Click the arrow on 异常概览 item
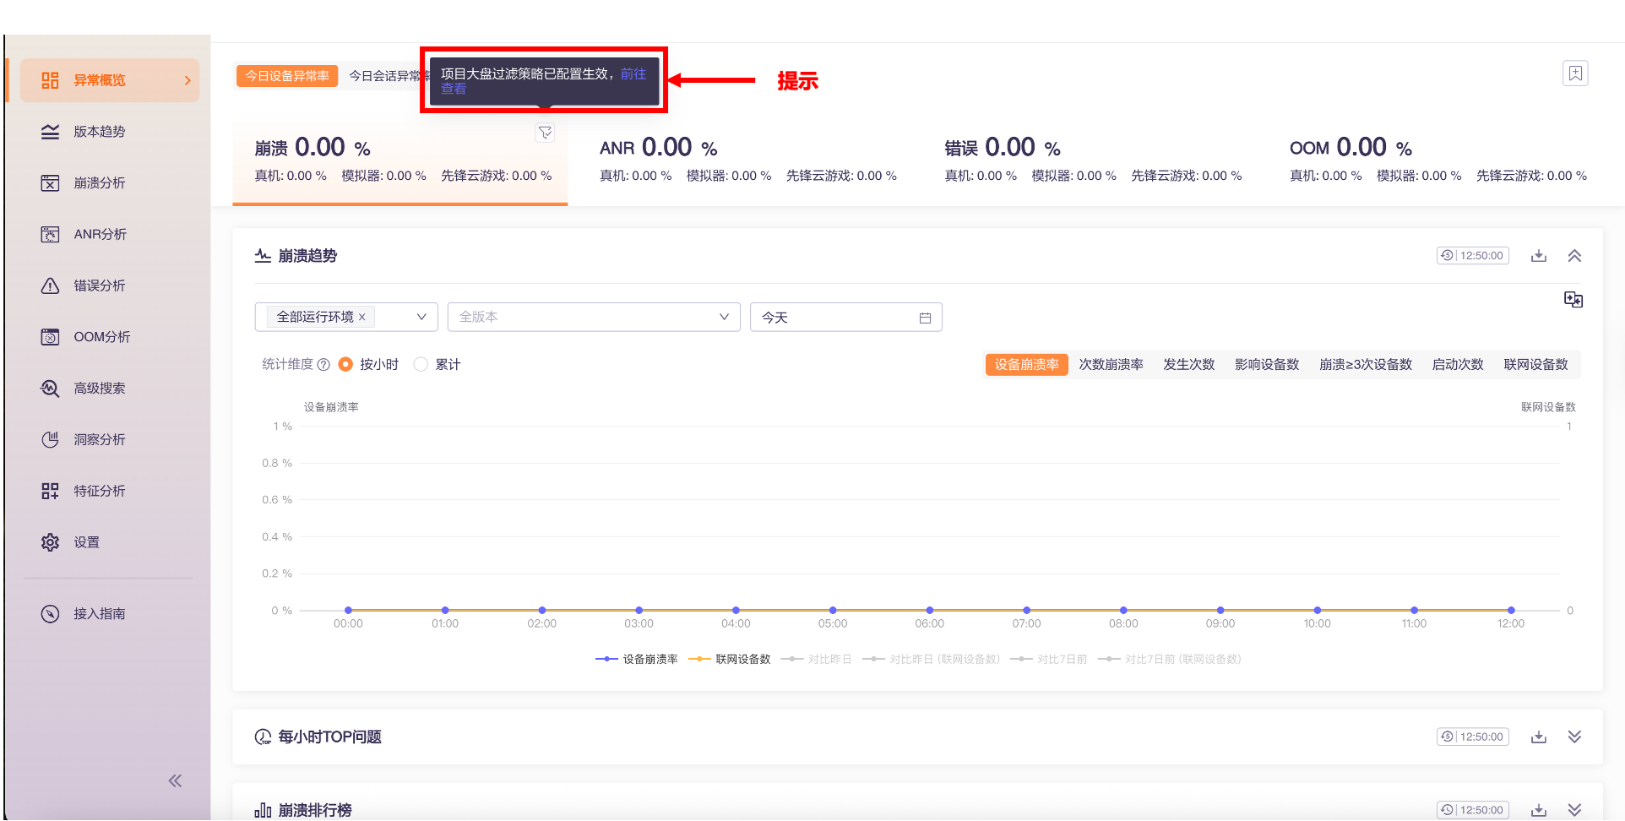 [187, 80]
